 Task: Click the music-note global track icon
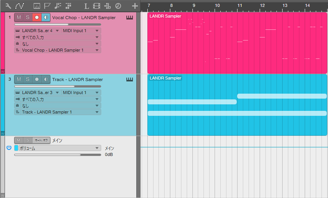pyautogui.click(x=58, y=6)
